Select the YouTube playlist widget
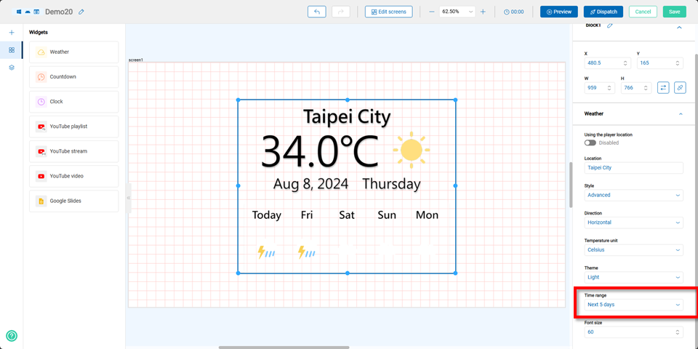Screen dimensions: 698x349 [73, 127]
